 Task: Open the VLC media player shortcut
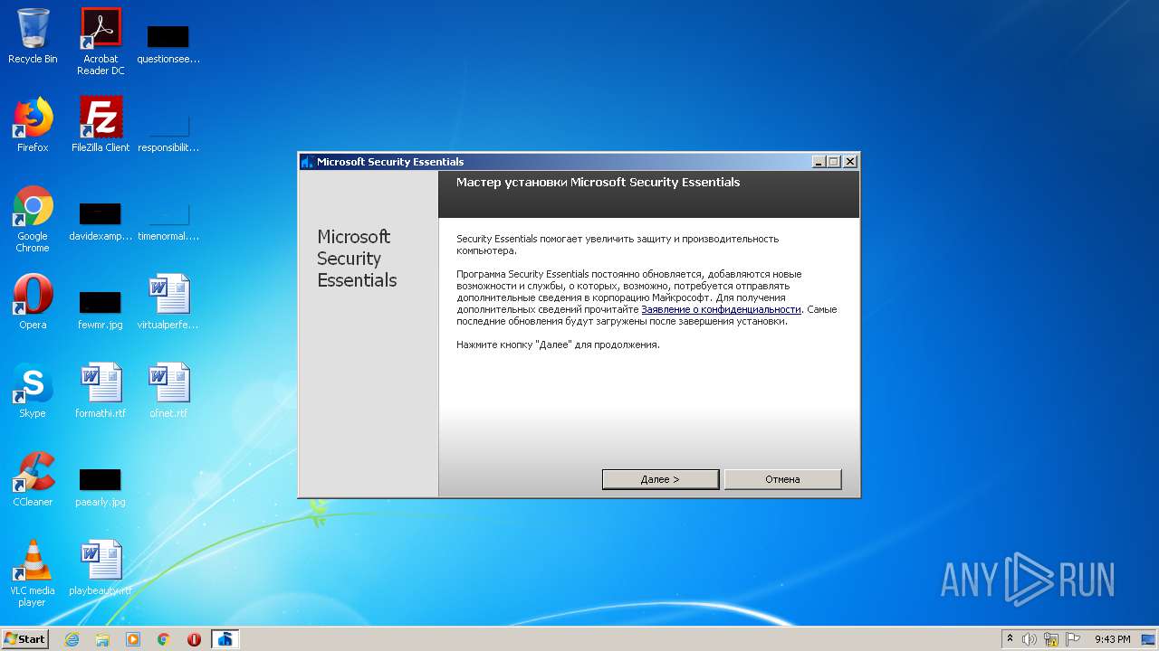pos(33,573)
